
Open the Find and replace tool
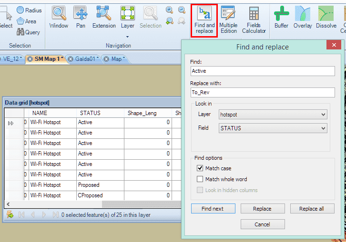coord(204,20)
